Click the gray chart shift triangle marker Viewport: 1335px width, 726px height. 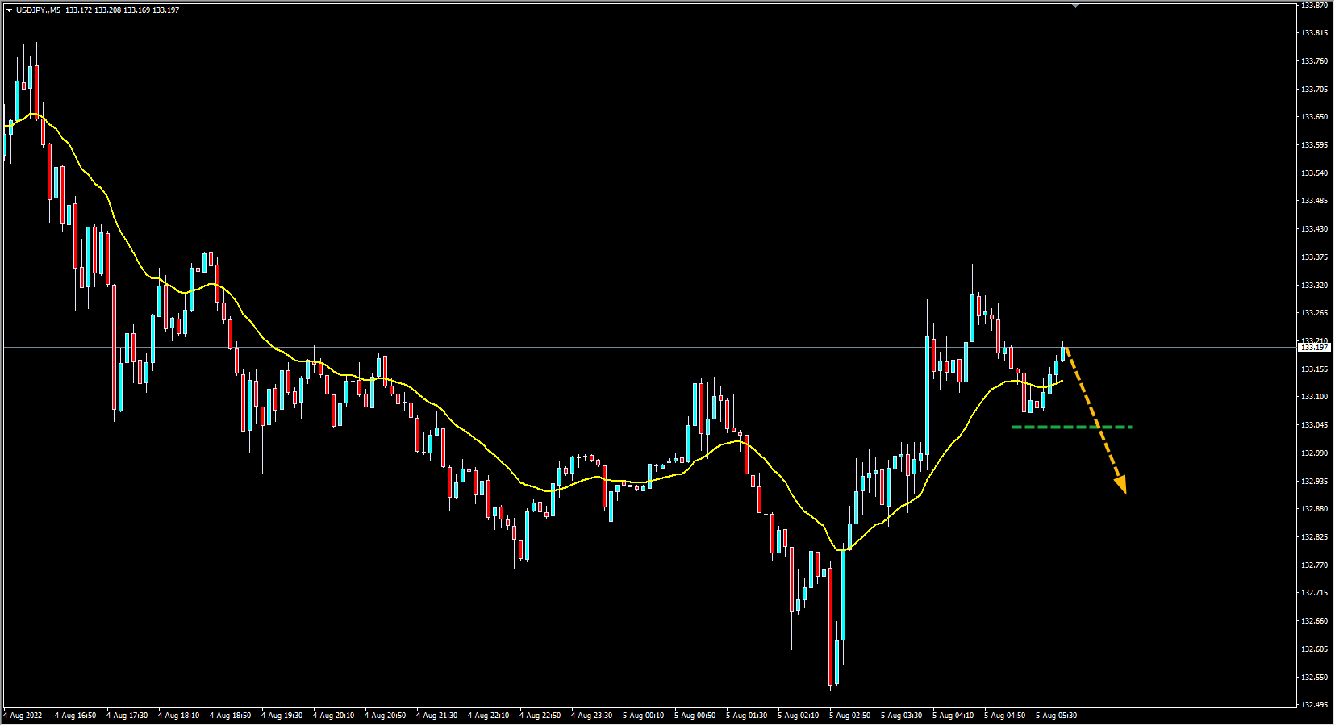coord(1075,6)
